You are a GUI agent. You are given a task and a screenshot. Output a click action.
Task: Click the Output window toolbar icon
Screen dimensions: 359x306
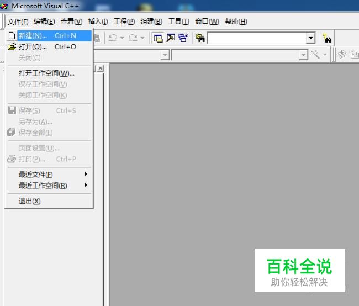(171, 38)
